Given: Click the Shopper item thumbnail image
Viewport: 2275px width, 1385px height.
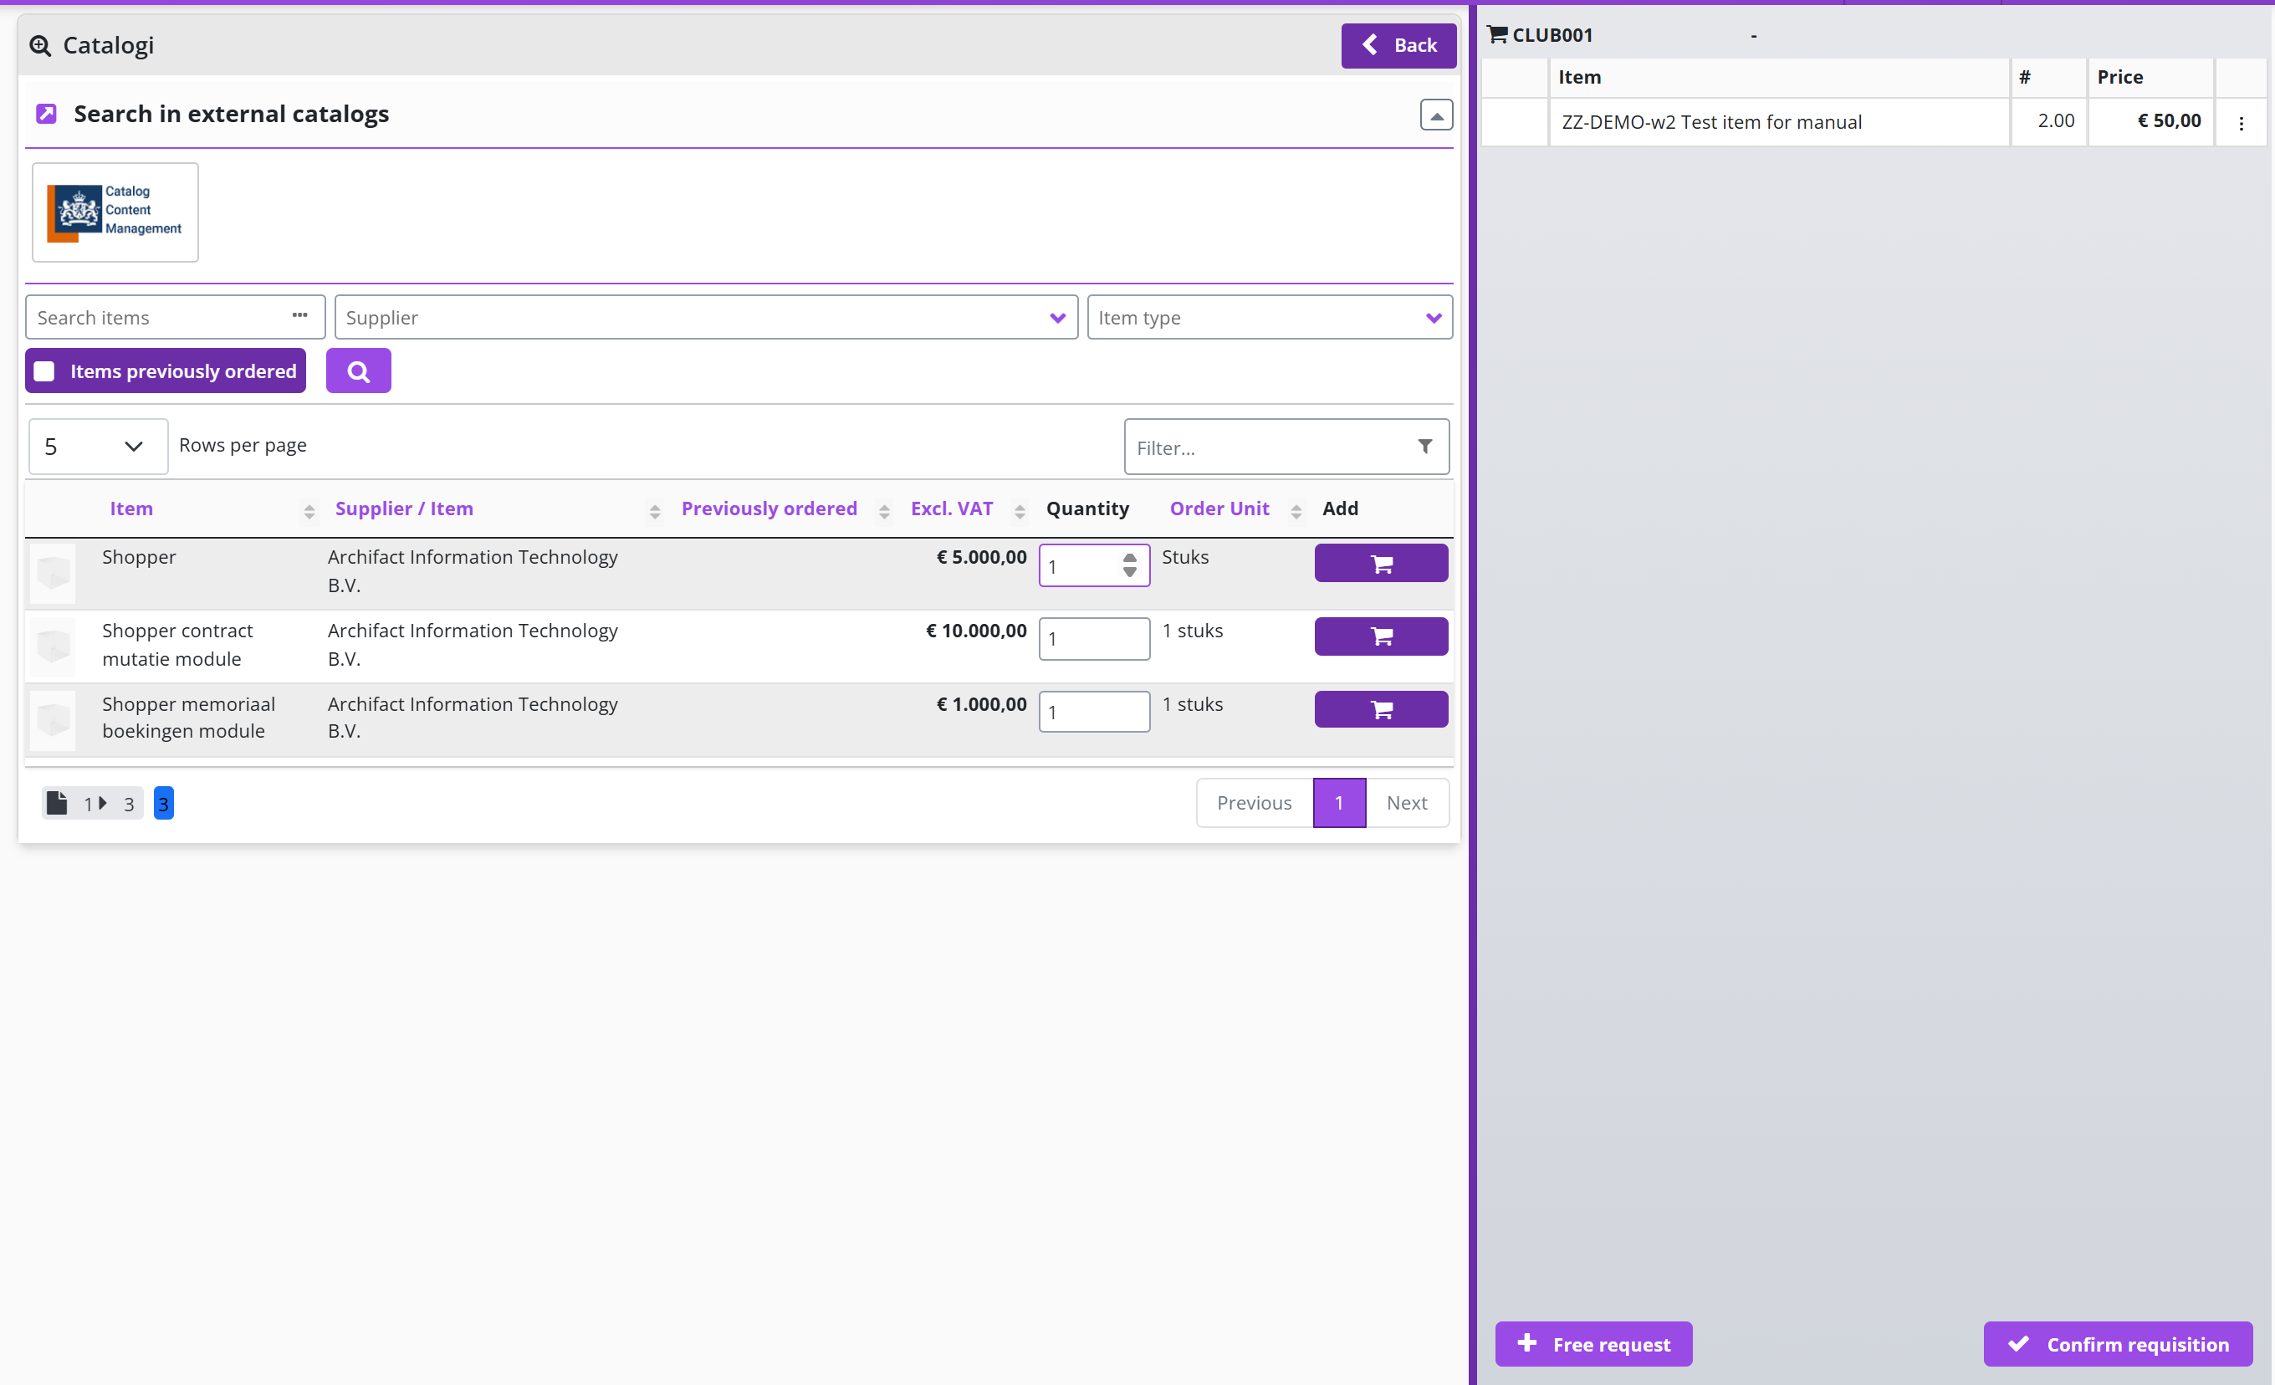Looking at the screenshot, I should 53,574.
